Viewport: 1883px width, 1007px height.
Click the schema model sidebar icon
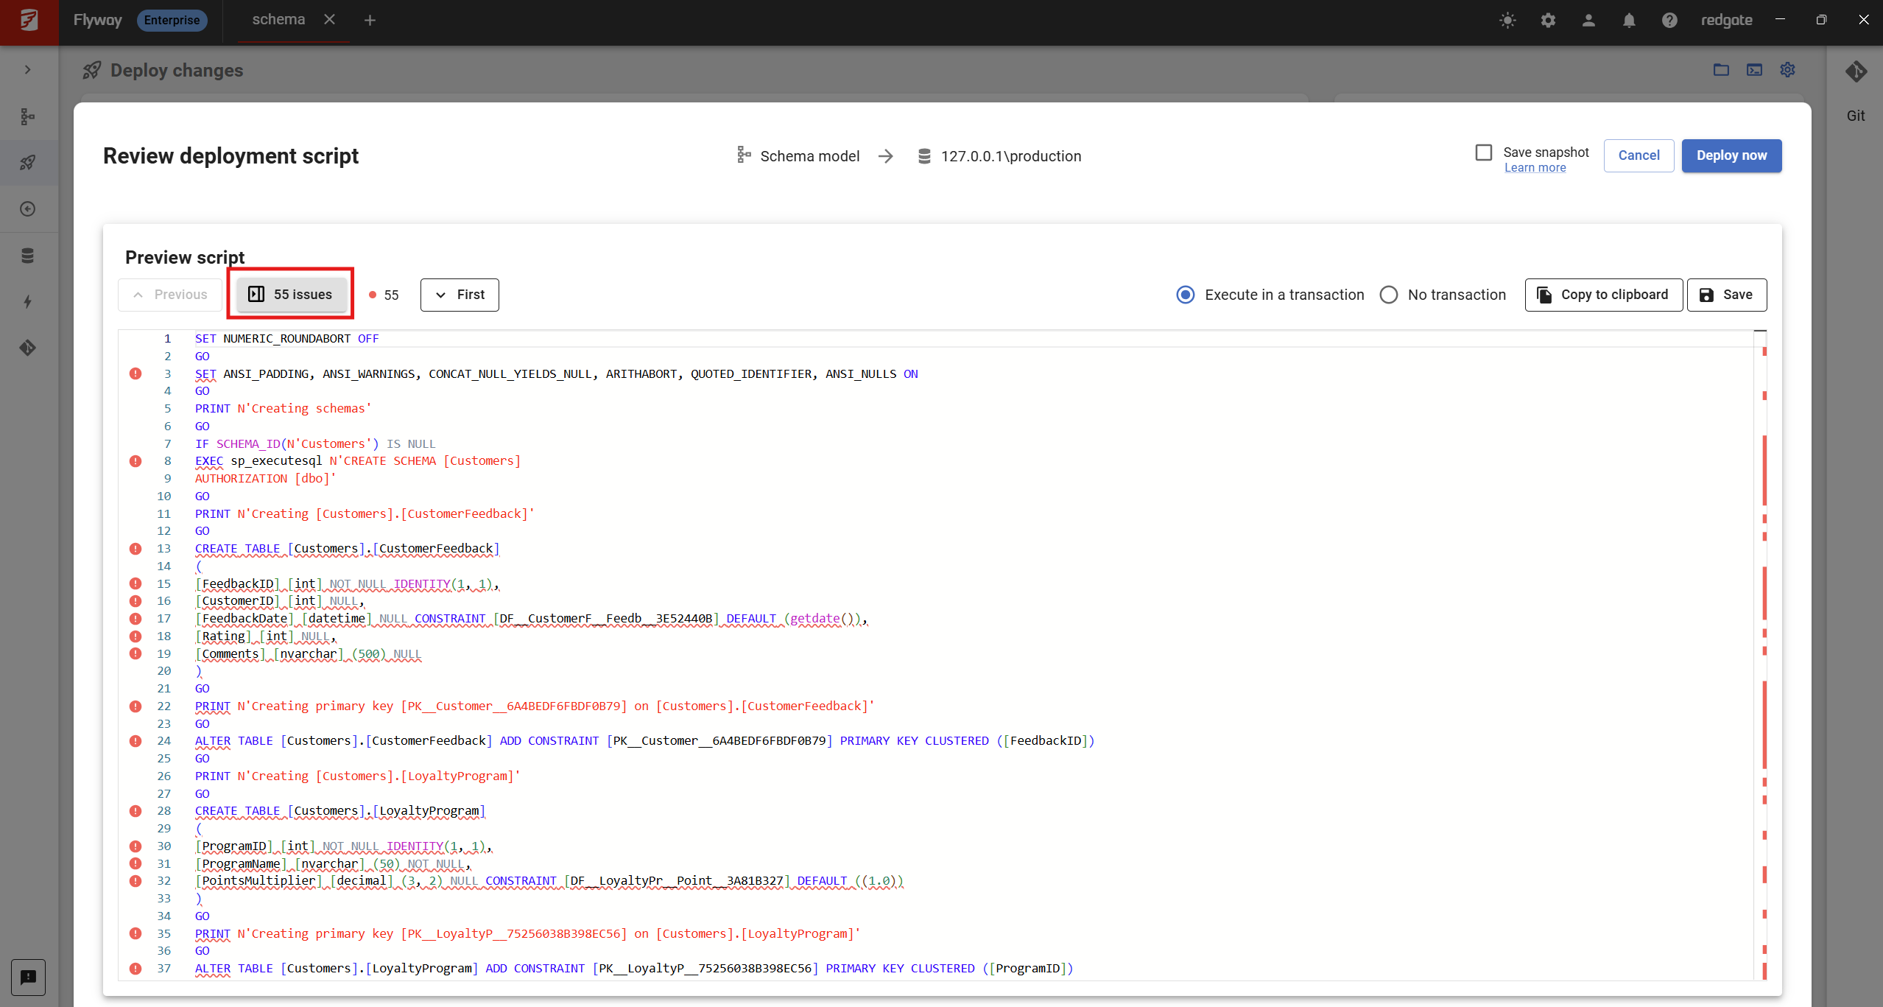pos(28,116)
